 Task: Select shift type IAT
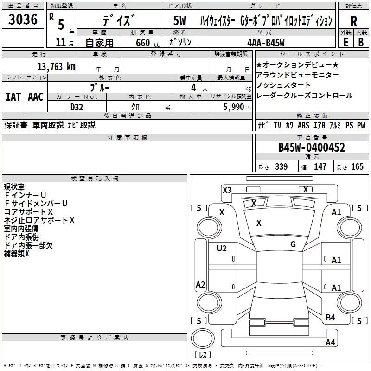pyautogui.click(x=13, y=97)
